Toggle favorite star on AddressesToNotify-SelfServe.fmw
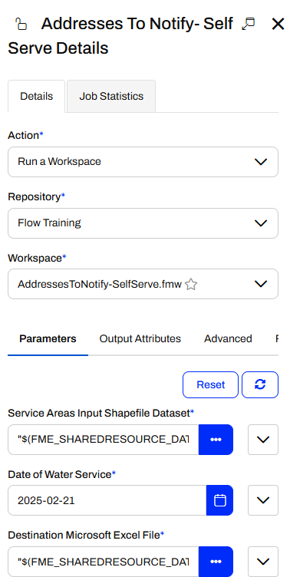Viewport: 290px width, 577px height. tap(190, 284)
